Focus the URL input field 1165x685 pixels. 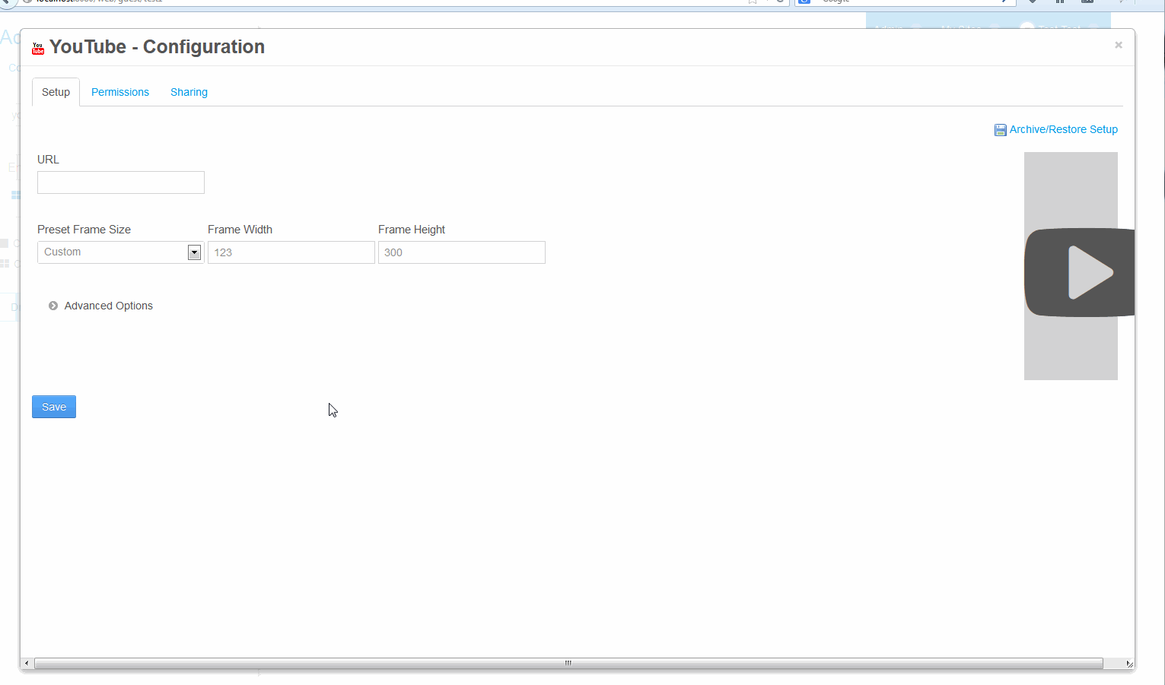121,182
